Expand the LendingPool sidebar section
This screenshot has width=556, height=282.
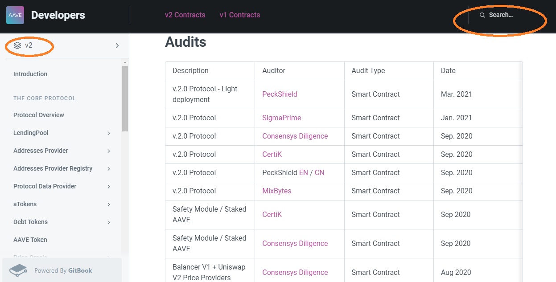pyautogui.click(x=109, y=133)
